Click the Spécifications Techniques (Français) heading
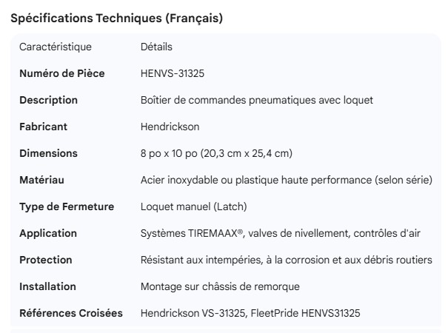This screenshot has width=448, height=333. coord(116,18)
